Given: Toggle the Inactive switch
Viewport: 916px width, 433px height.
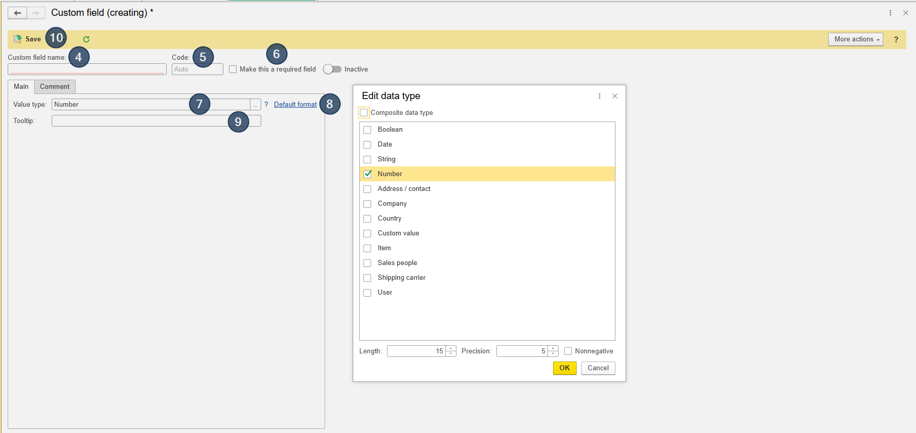Looking at the screenshot, I should tap(332, 69).
